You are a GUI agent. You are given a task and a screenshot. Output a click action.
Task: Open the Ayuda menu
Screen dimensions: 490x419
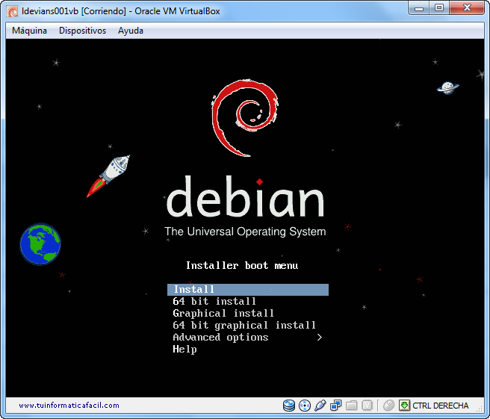point(131,31)
